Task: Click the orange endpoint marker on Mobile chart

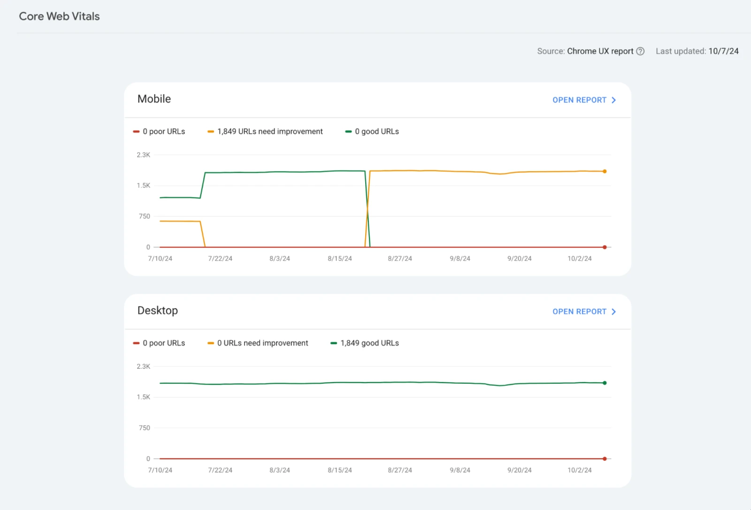Action: (605, 171)
